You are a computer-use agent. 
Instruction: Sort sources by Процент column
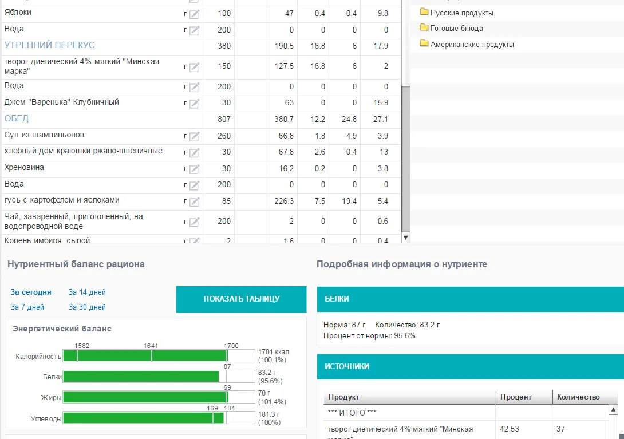pos(524,397)
